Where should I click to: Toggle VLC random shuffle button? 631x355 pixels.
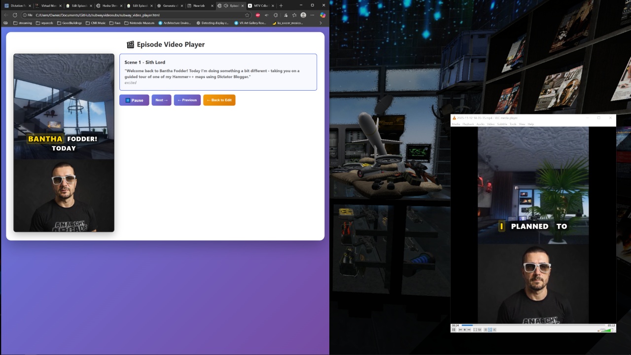pyautogui.click(x=494, y=330)
